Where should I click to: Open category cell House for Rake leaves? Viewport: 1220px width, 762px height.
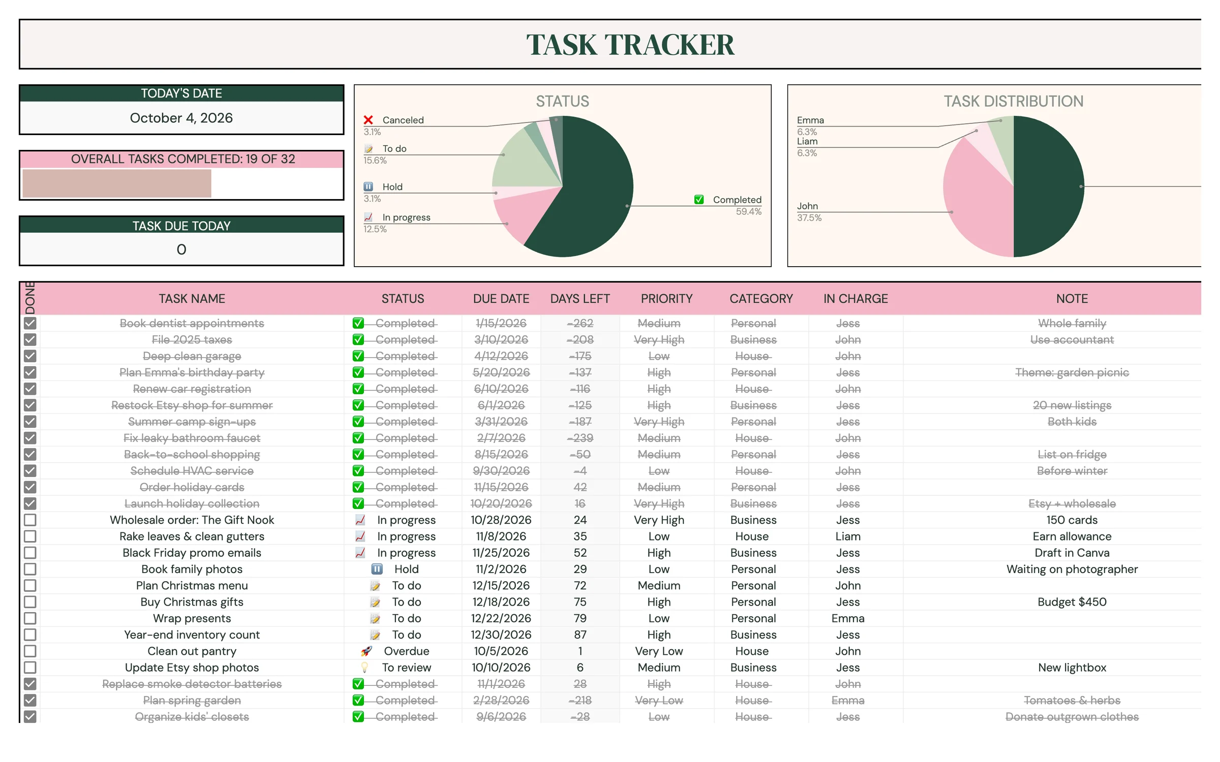[761, 536]
